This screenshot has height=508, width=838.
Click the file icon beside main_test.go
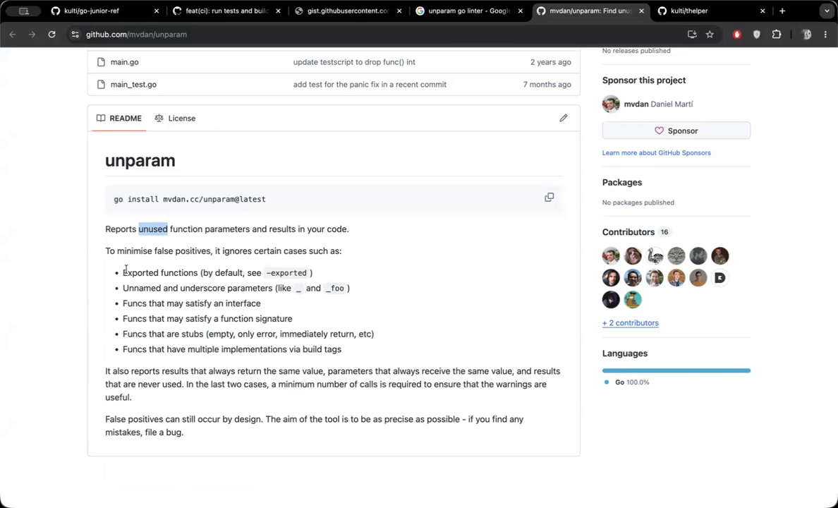click(x=101, y=85)
